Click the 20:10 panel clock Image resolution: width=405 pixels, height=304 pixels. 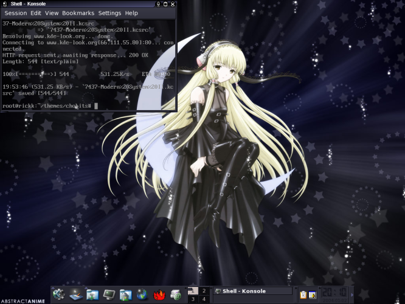coord(334,292)
